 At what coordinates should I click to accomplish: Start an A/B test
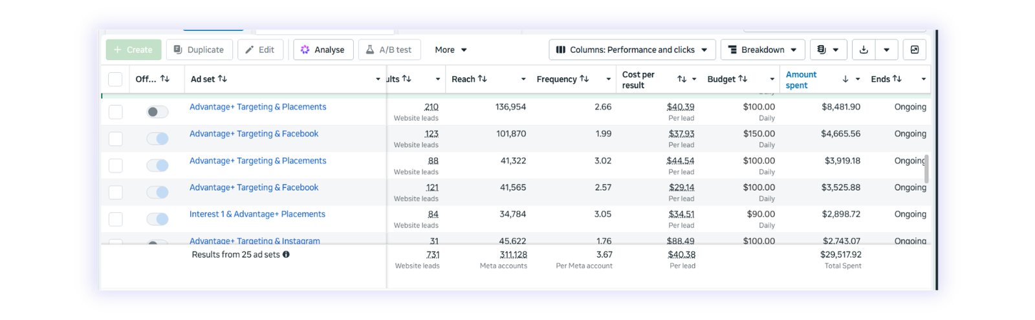[x=389, y=50]
